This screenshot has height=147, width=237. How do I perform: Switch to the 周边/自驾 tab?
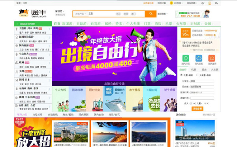coord(114,115)
